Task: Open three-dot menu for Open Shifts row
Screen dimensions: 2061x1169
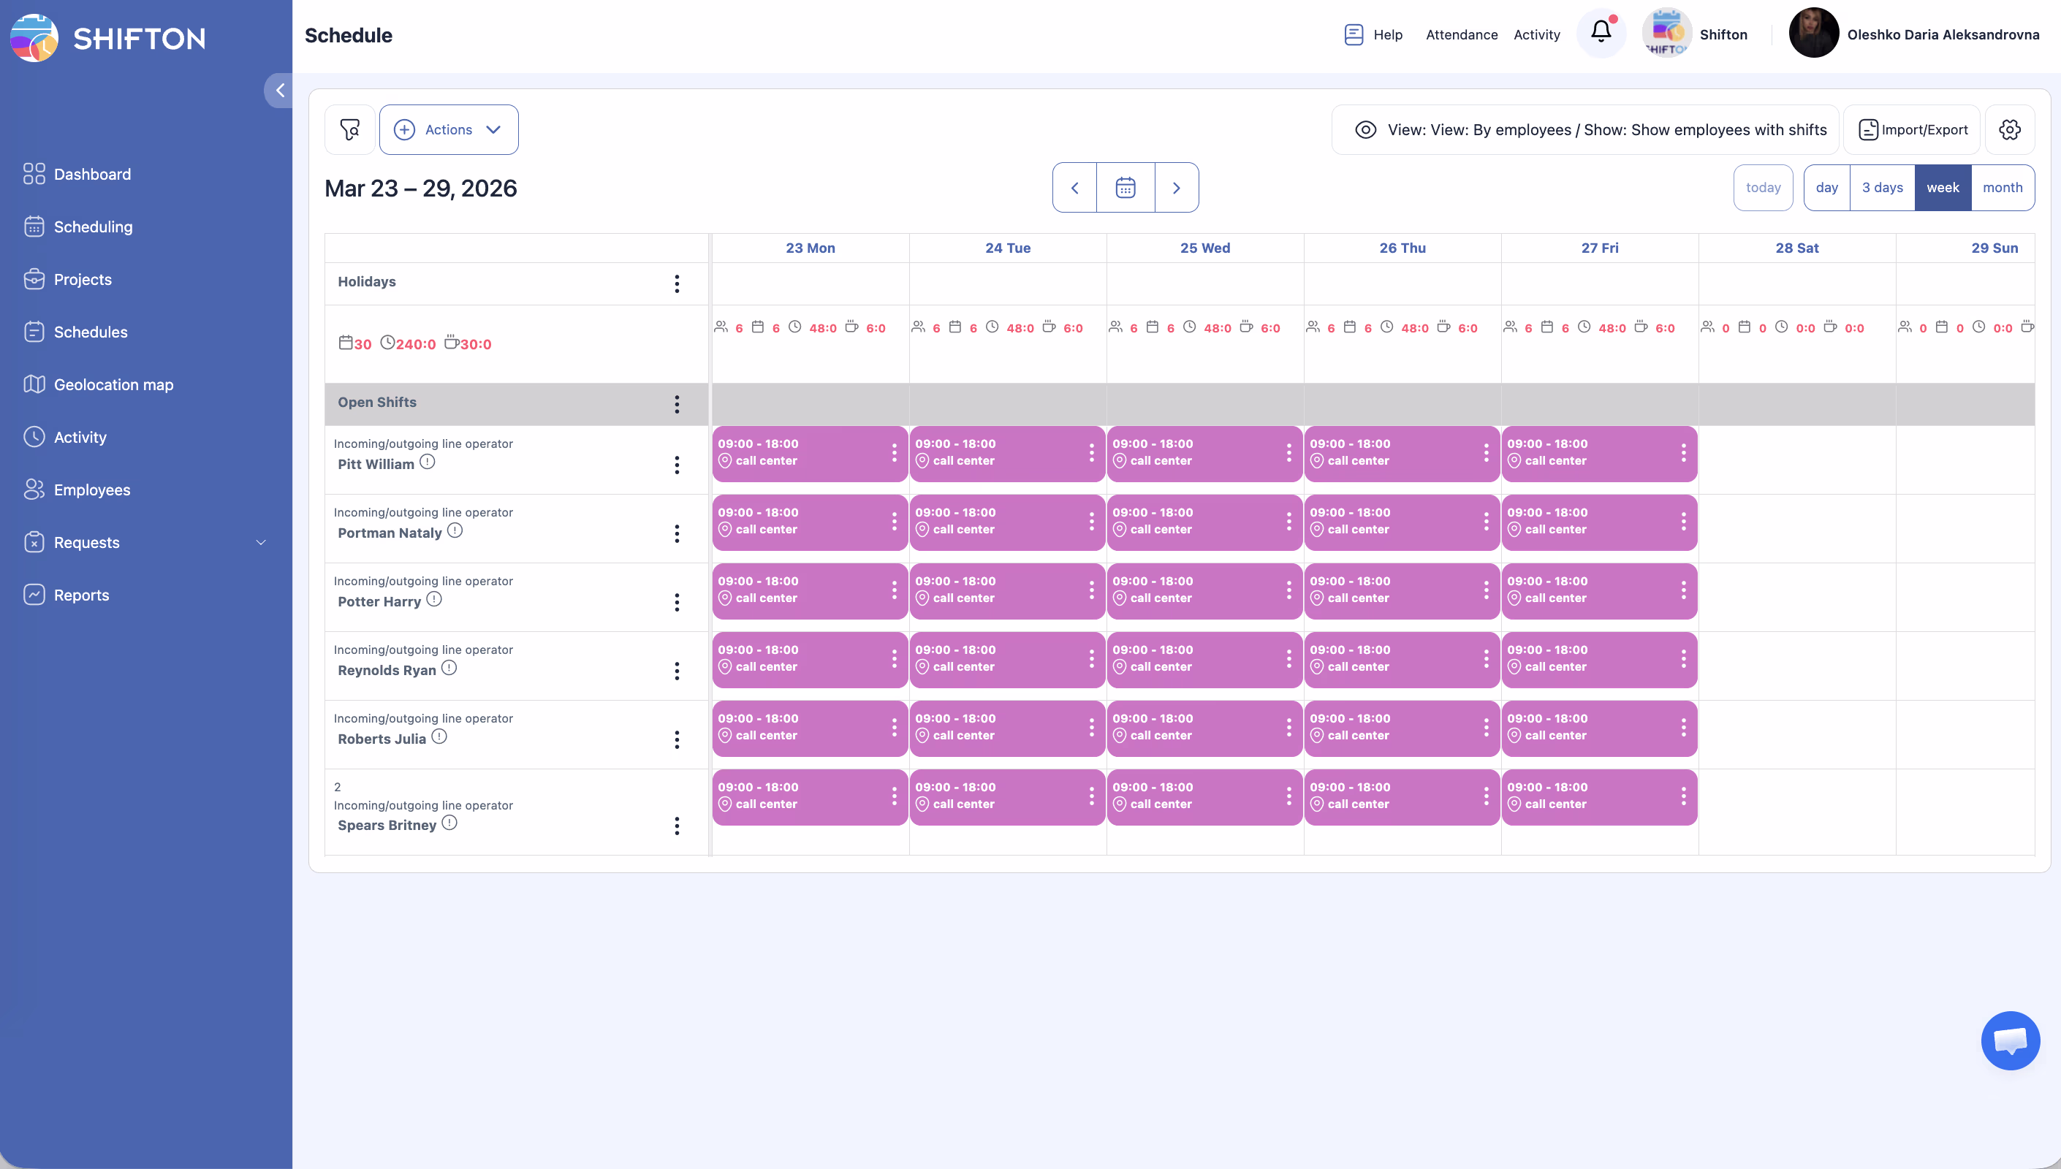Action: (x=677, y=404)
